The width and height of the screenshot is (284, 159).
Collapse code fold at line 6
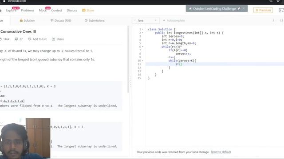(x=142, y=47)
